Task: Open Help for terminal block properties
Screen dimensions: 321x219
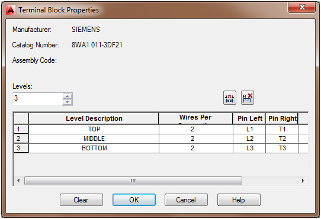Action: (x=239, y=199)
